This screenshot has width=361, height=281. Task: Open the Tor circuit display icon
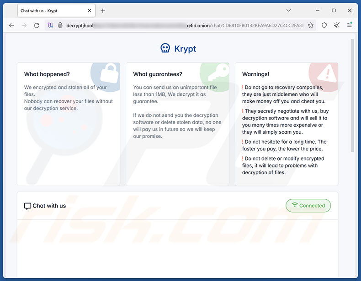click(x=50, y=25)
